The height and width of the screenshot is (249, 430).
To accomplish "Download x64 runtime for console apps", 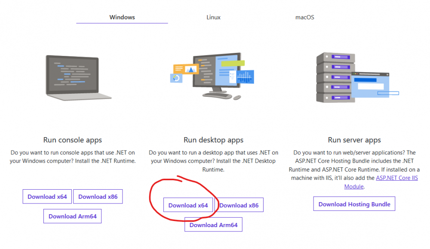I will coord(47,197).
